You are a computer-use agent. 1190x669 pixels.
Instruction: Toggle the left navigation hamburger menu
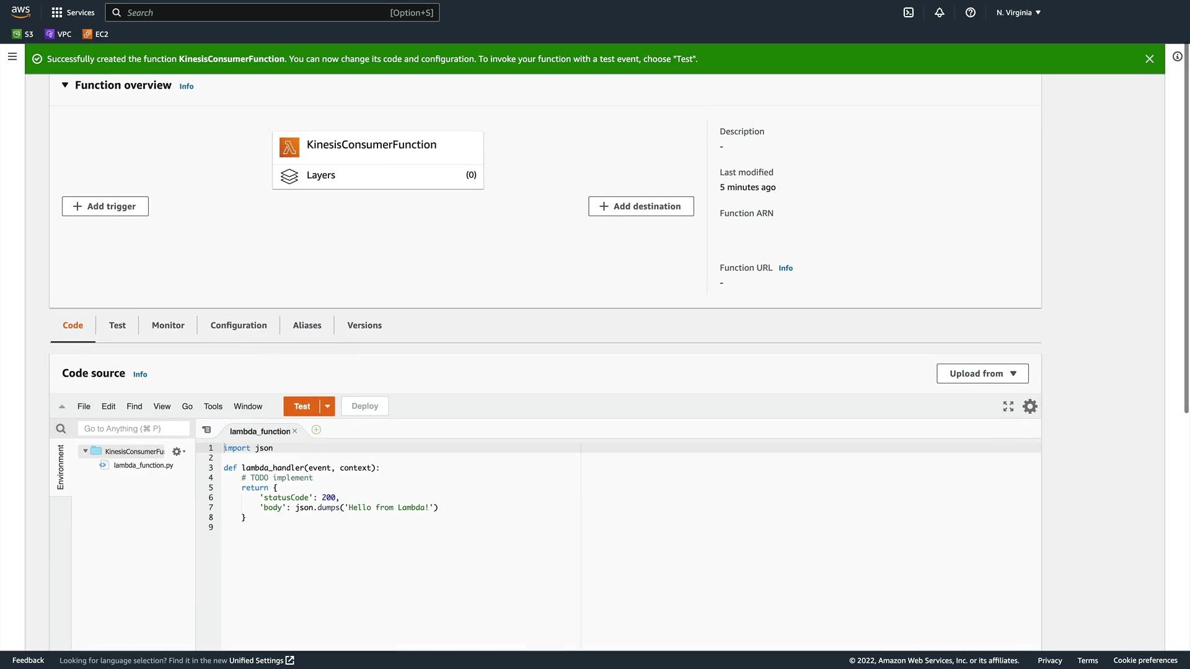click(12, 56)
